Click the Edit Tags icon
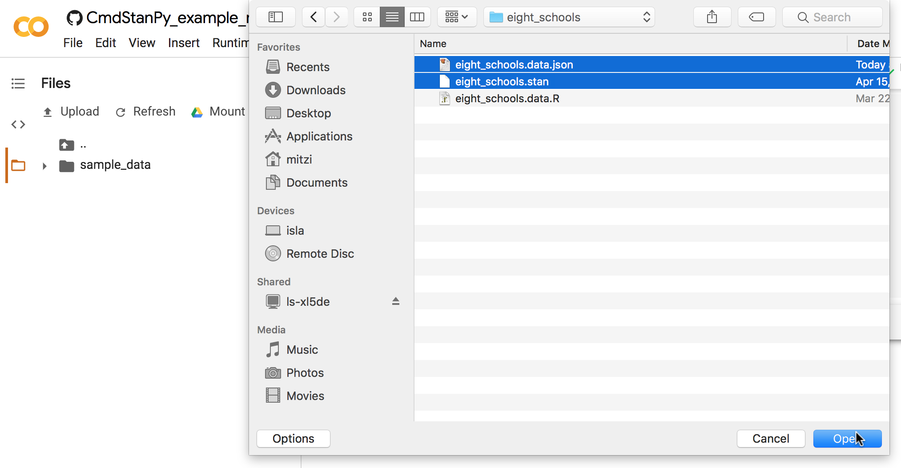Screen dimensions: 901x468 [x=756, y=17]
